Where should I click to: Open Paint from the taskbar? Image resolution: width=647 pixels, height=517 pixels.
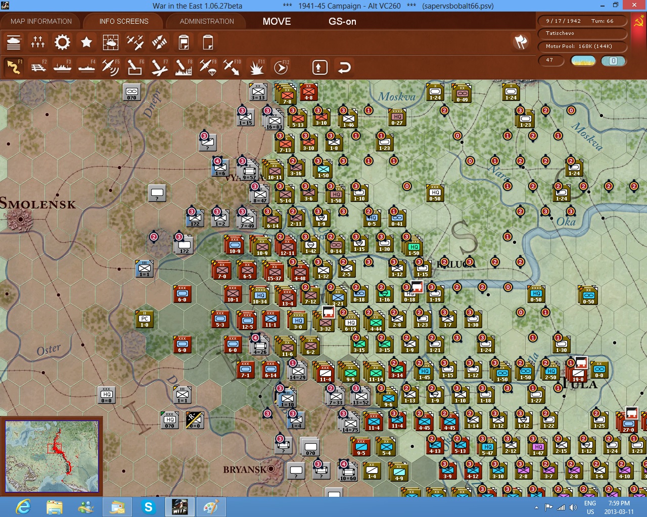click(211, 507)
